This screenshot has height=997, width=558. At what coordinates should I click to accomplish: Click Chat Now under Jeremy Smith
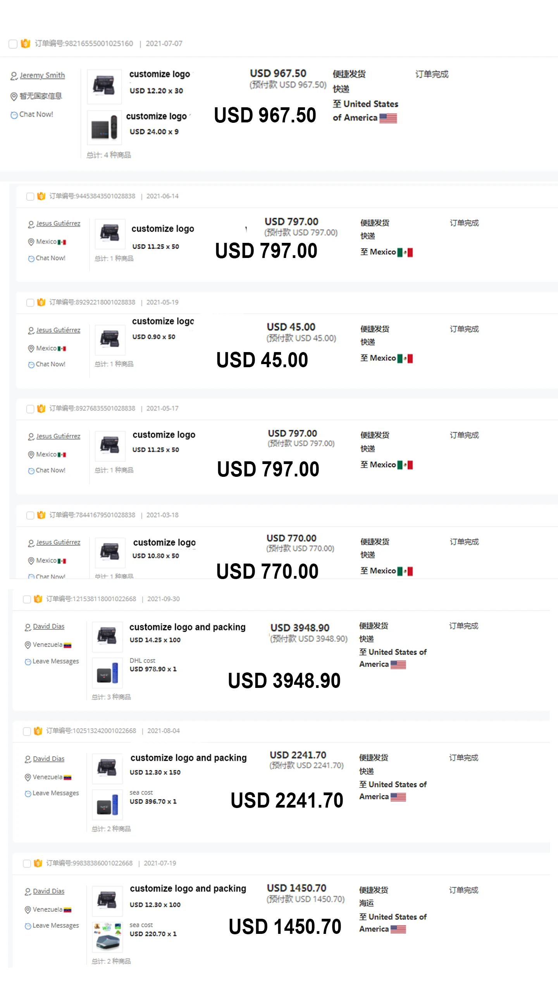[x=36, y=114]
